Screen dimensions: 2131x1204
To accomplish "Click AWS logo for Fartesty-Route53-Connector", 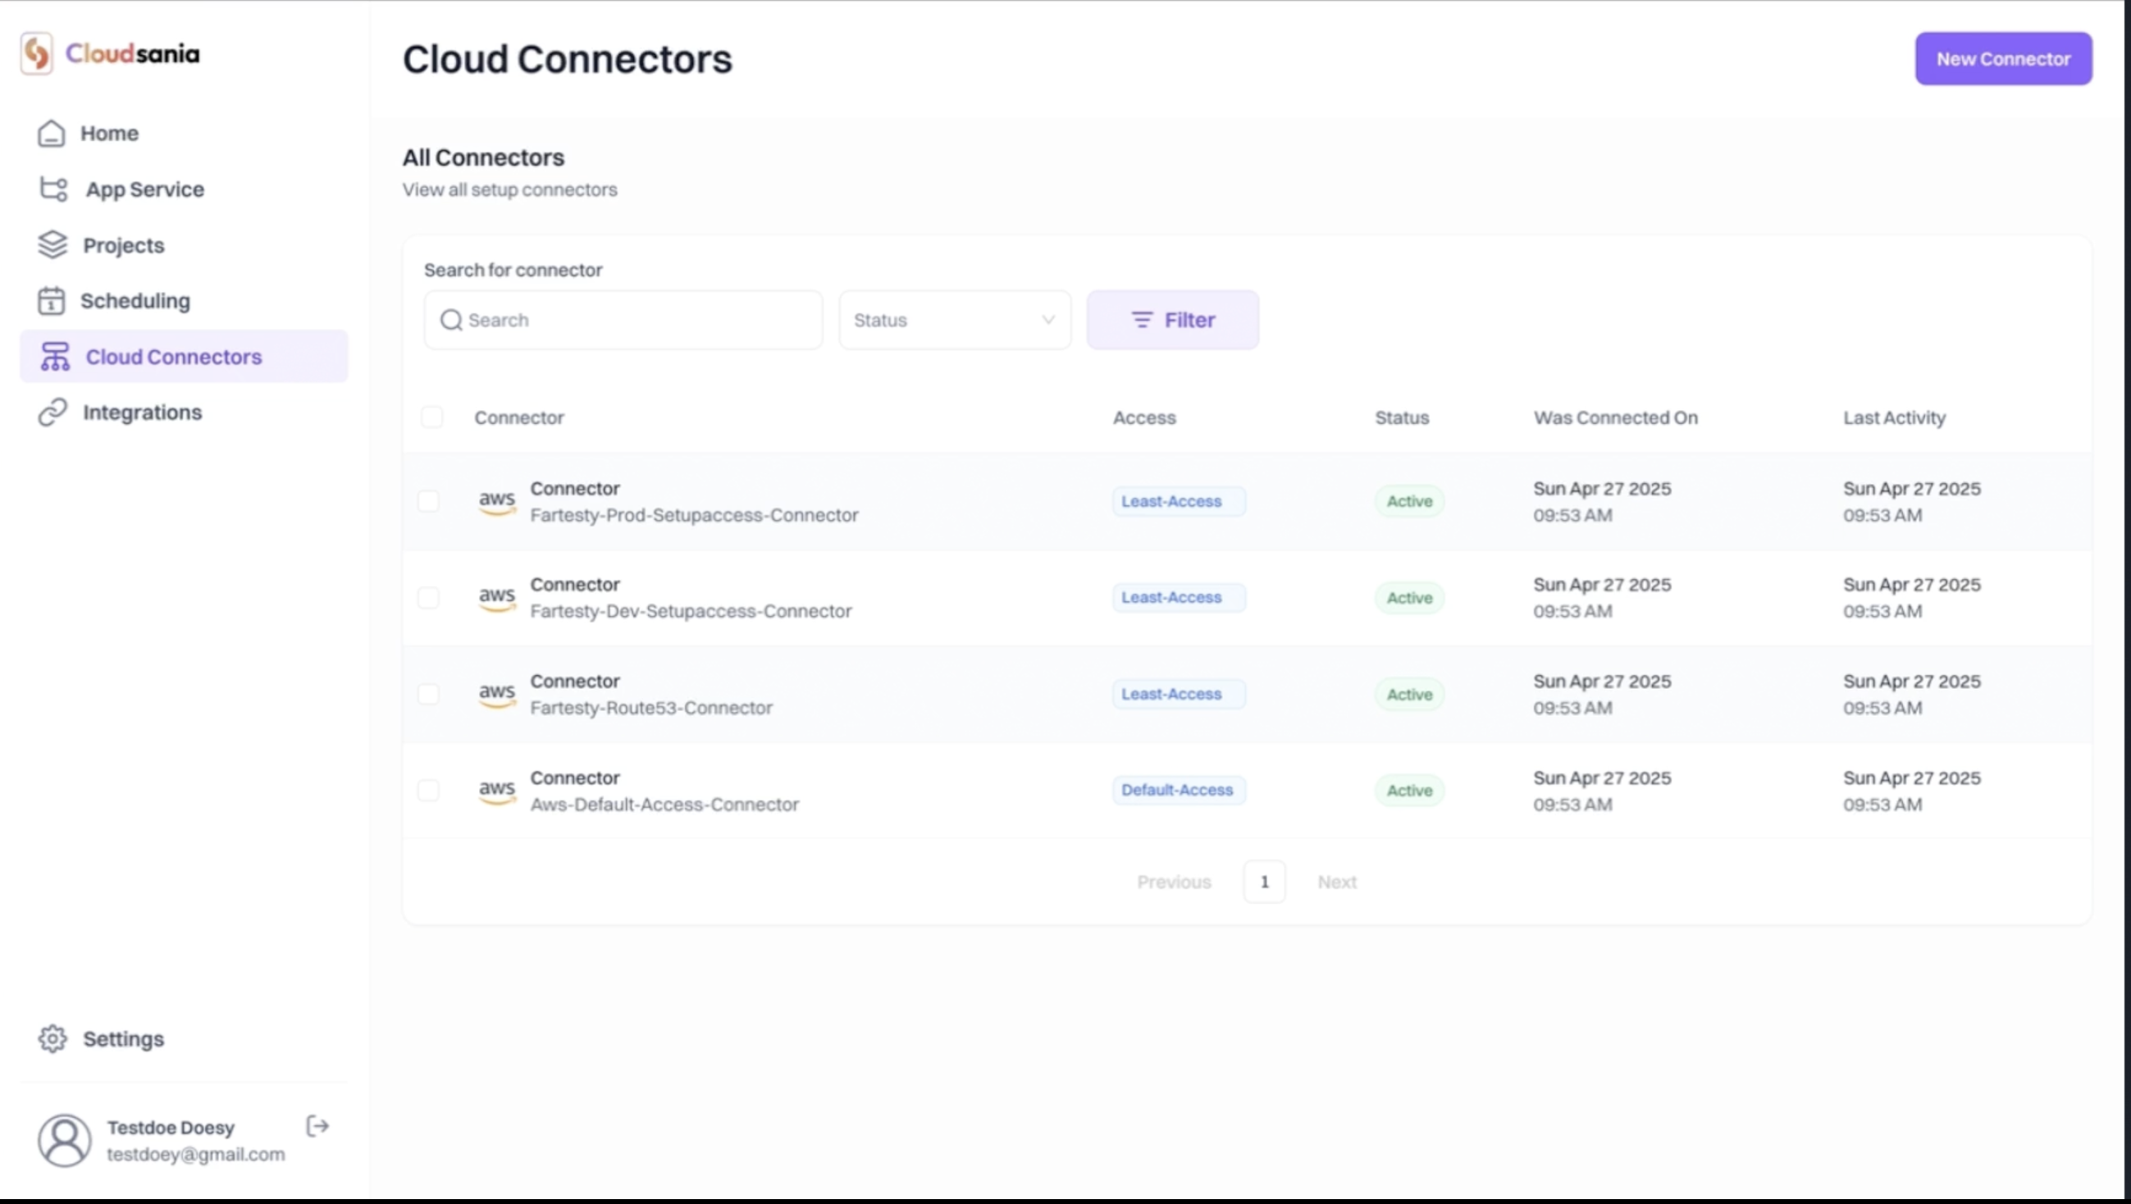I will tap(496, 694).
